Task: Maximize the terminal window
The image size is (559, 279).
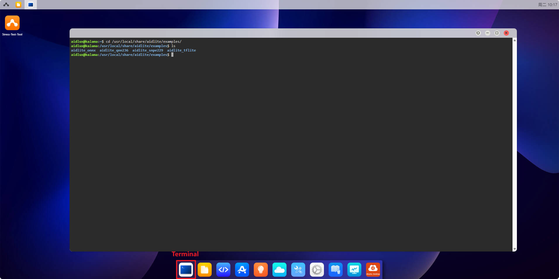Action: click(497, 33)
